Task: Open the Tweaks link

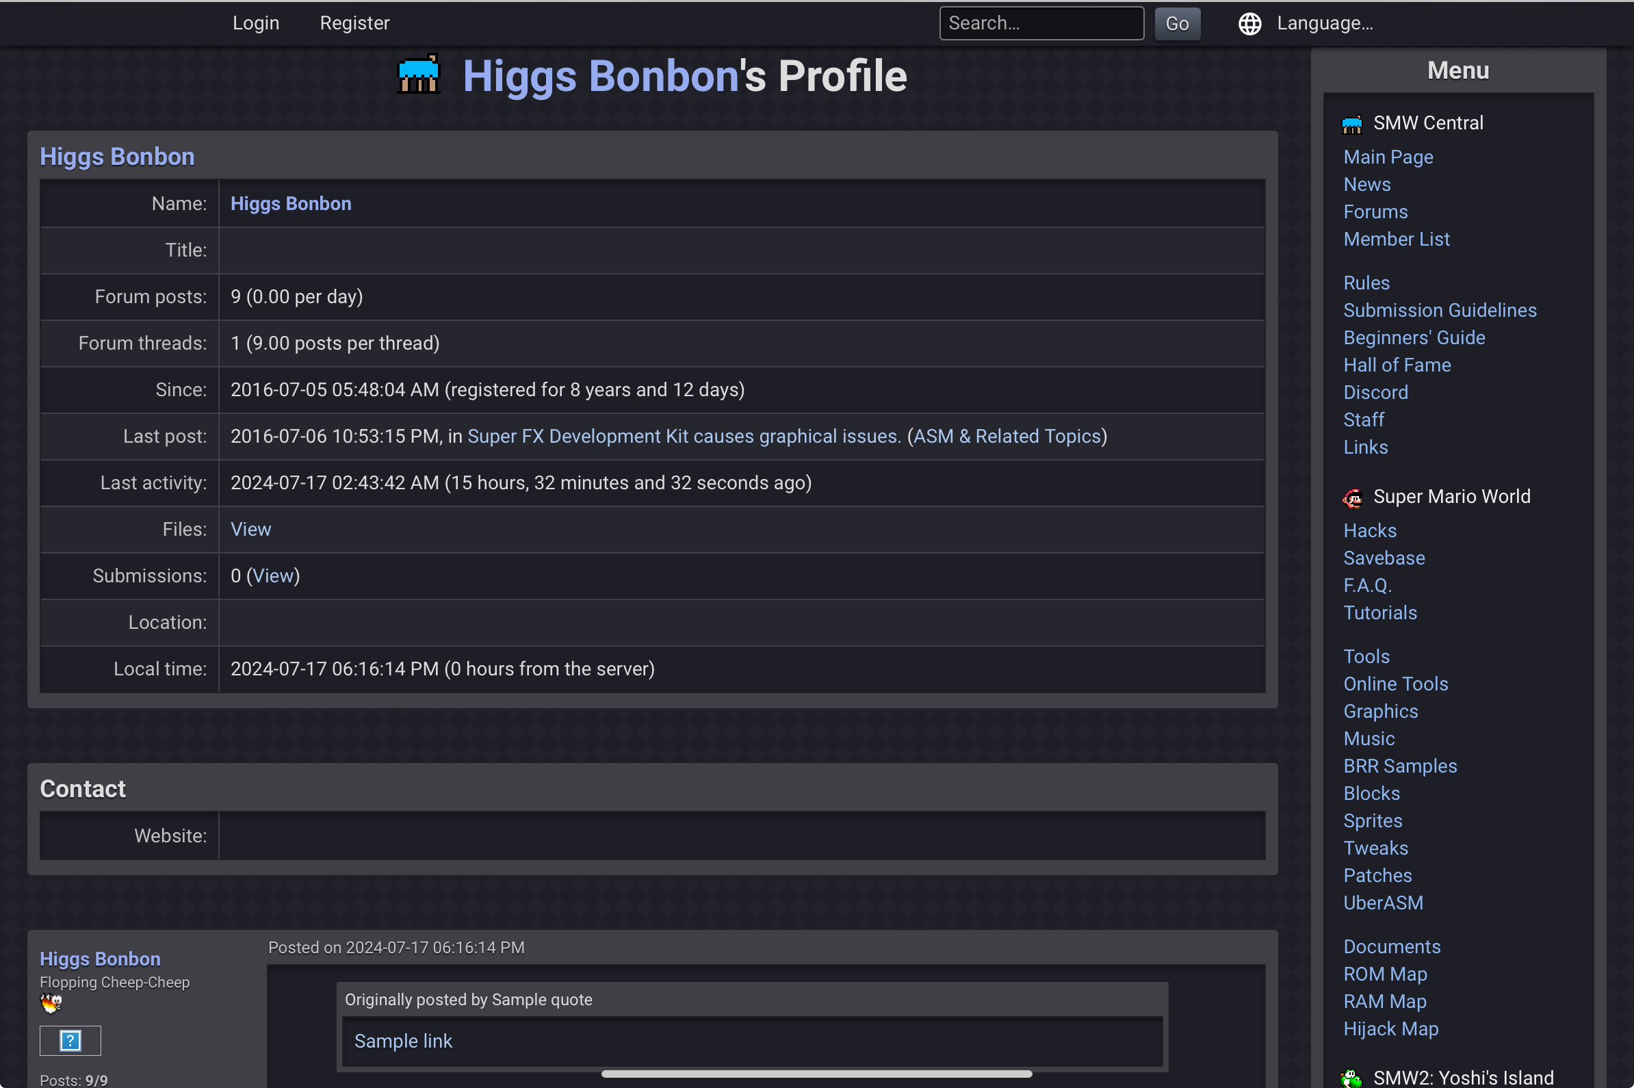Action: click(1375, 848)
